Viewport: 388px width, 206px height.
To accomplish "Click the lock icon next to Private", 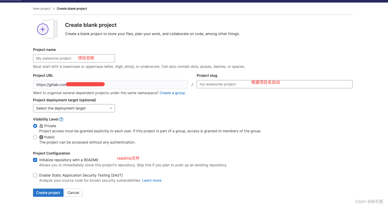I will pyautogui.click(x=41, y=126).
